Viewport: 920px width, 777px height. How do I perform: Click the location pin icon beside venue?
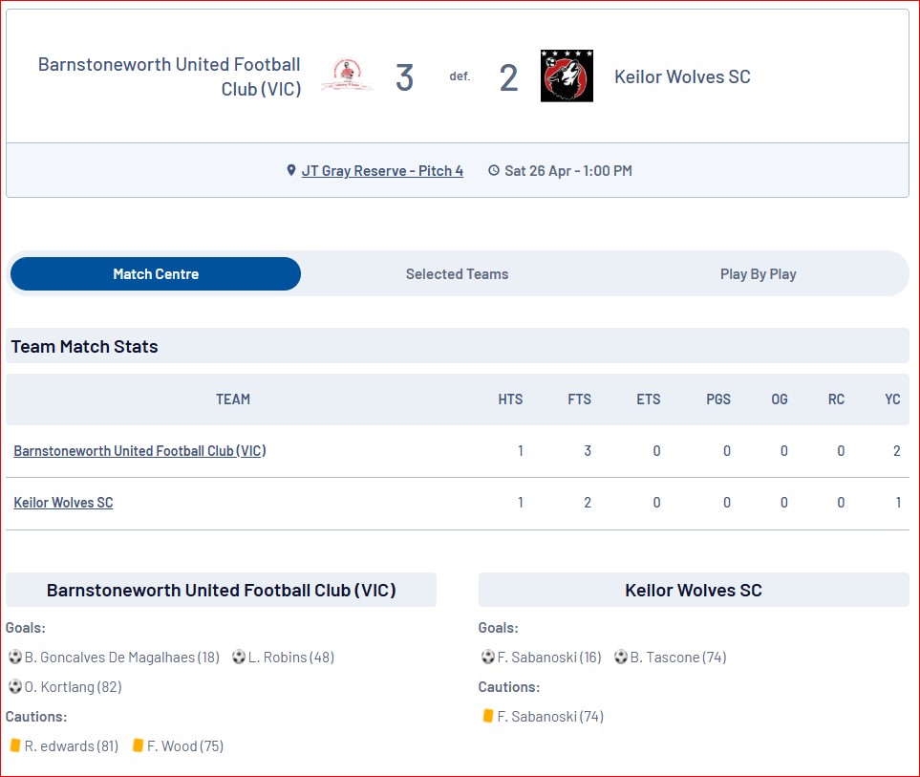[x=291, y=171]
